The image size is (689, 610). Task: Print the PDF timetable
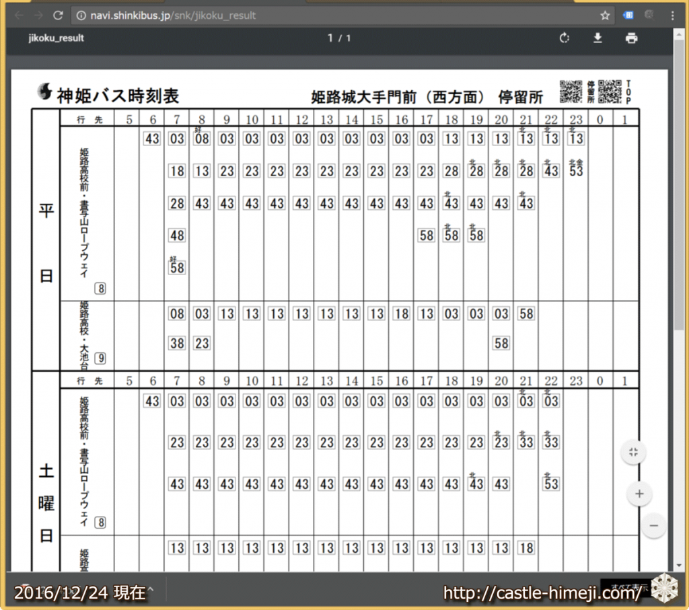point(631,38)
